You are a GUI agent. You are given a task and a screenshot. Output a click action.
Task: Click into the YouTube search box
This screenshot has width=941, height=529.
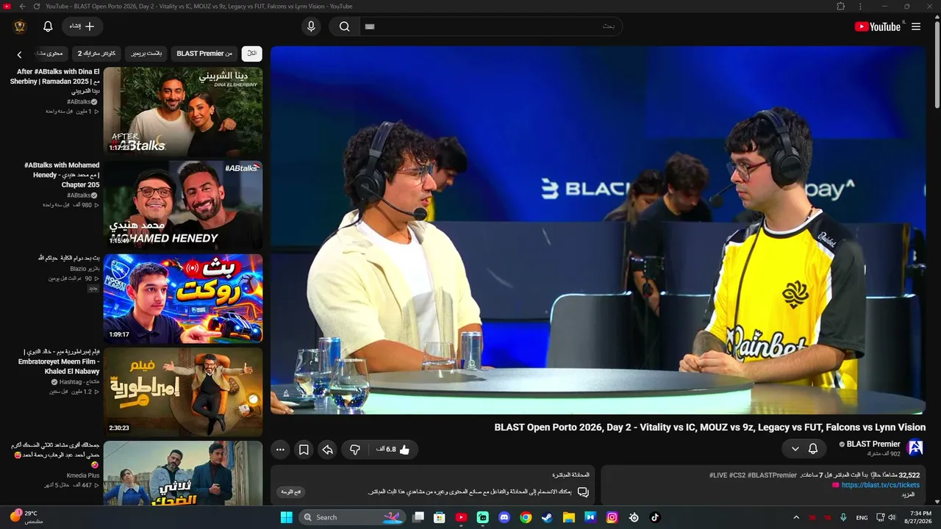click(491, 26)
